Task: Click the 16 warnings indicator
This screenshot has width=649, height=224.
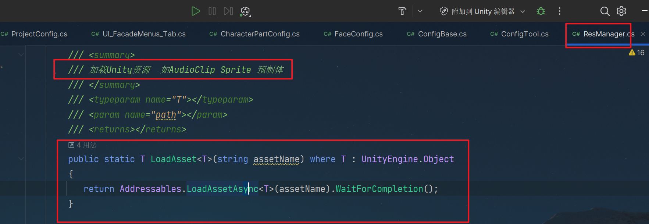Action: [637, 53]
